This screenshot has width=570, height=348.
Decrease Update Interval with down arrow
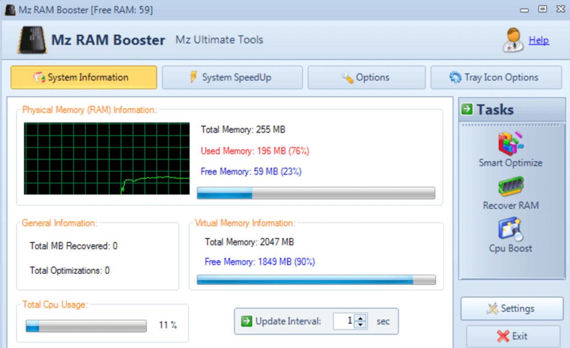[x=360, y=325]
